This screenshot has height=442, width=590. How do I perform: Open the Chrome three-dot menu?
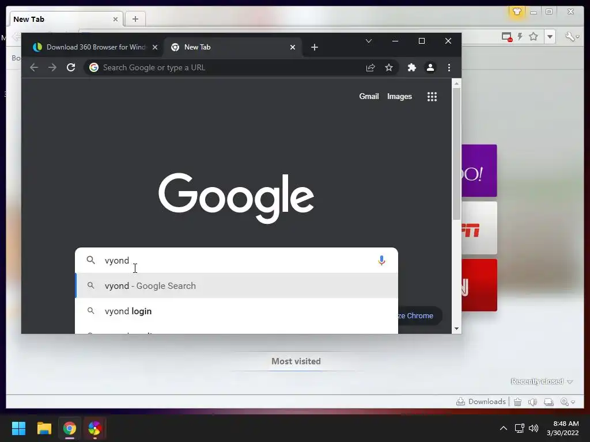(x=449, y=67)
